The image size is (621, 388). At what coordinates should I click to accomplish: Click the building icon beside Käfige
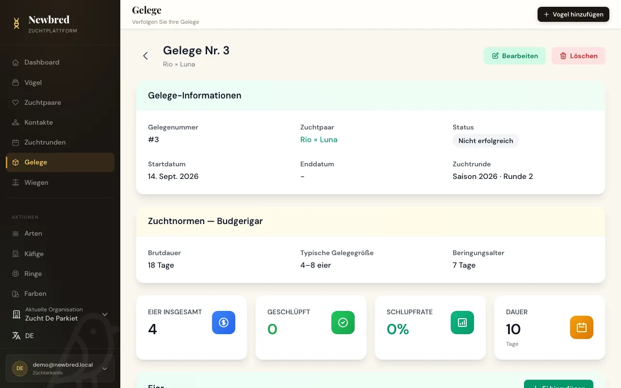[x=16, y=254]
